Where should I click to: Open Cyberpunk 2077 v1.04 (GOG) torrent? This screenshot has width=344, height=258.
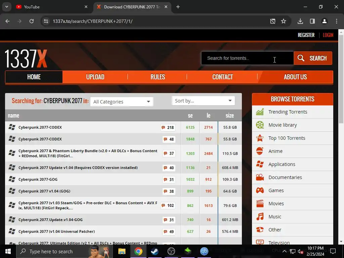pos(44,191)
